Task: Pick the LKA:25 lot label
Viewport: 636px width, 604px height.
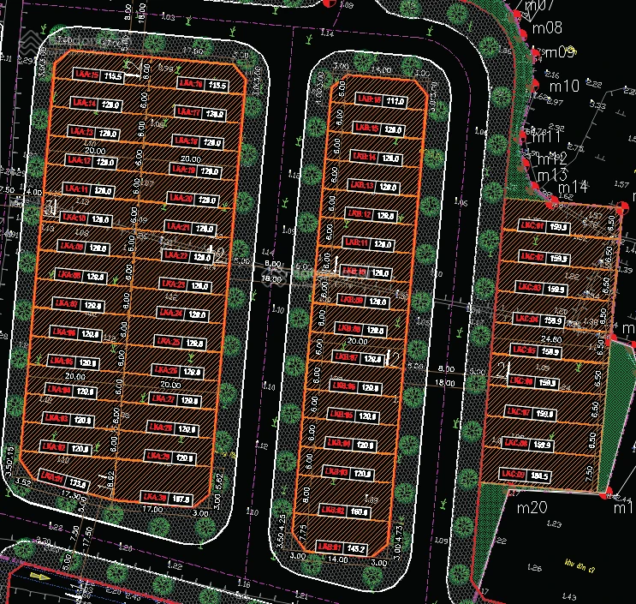Action: tap(169, 341)
